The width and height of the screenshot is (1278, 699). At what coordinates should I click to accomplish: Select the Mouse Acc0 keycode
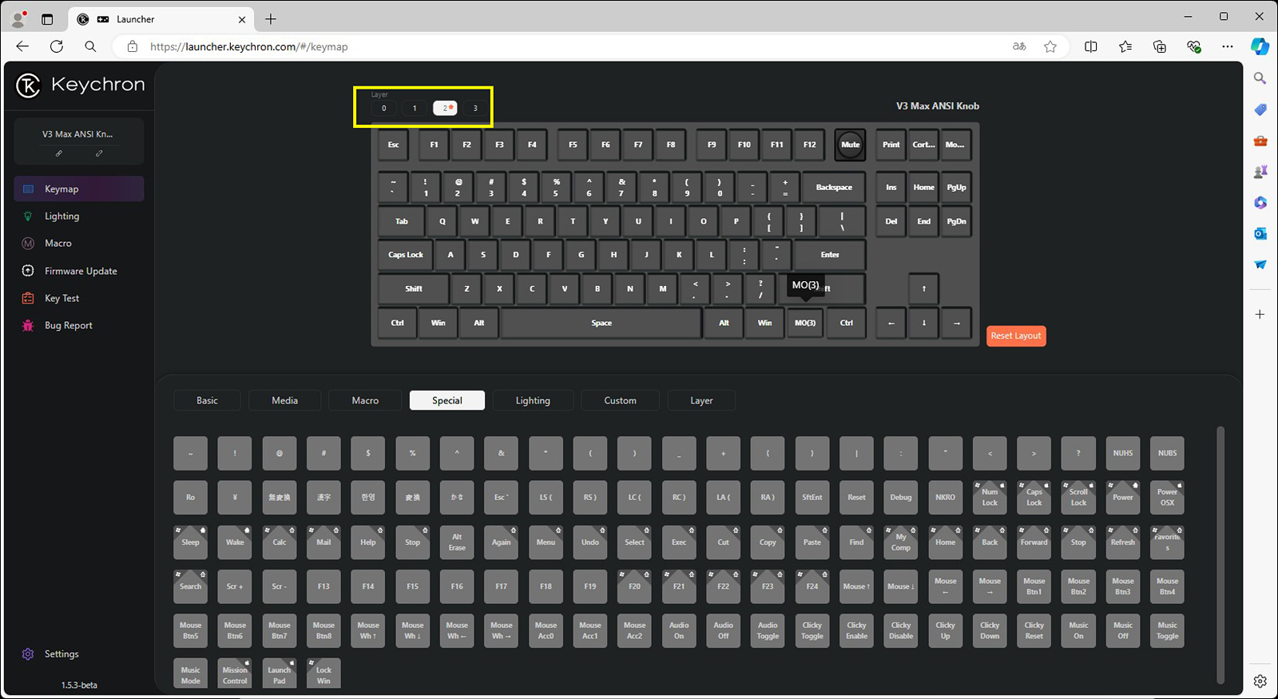pyautogui.click(x=546, y=630)
